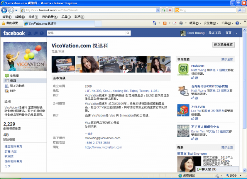247x179 pixels.
Task: Click the 訂閱 RSS sidebar link
Action: tap(10, 152)
